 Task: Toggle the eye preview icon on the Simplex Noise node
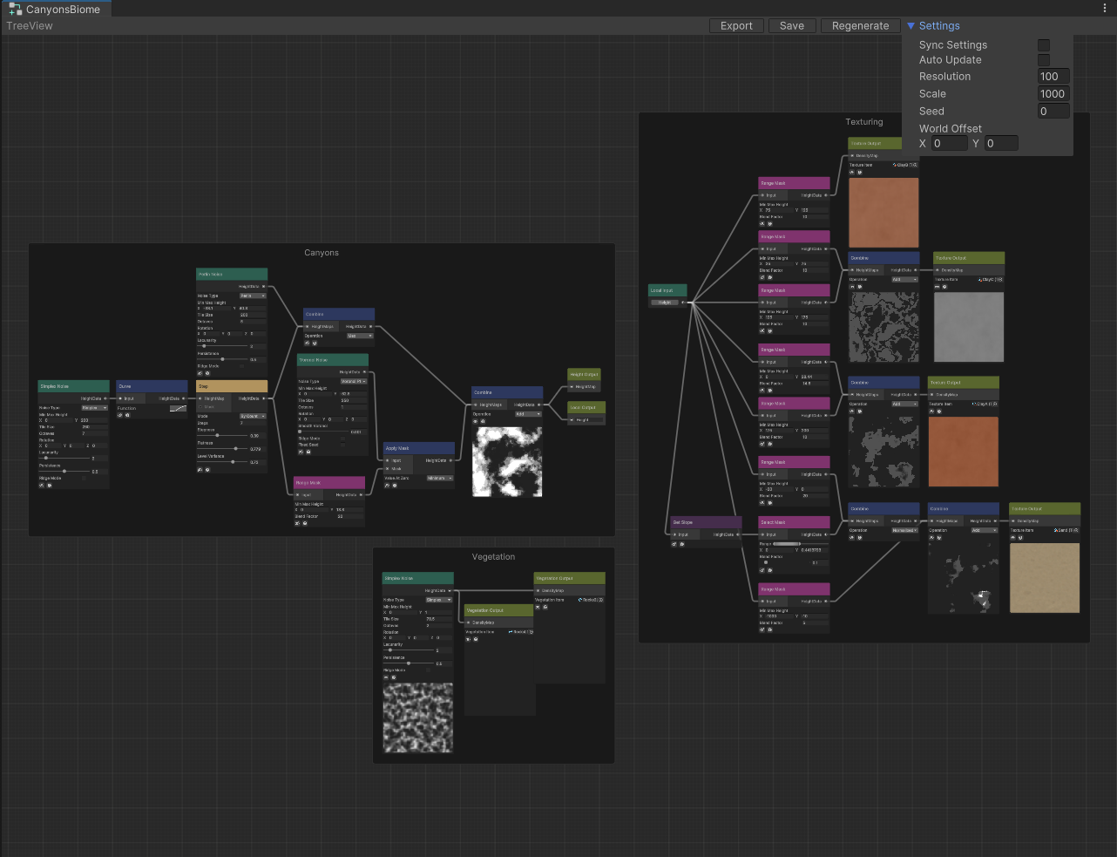tap(41, 486)
